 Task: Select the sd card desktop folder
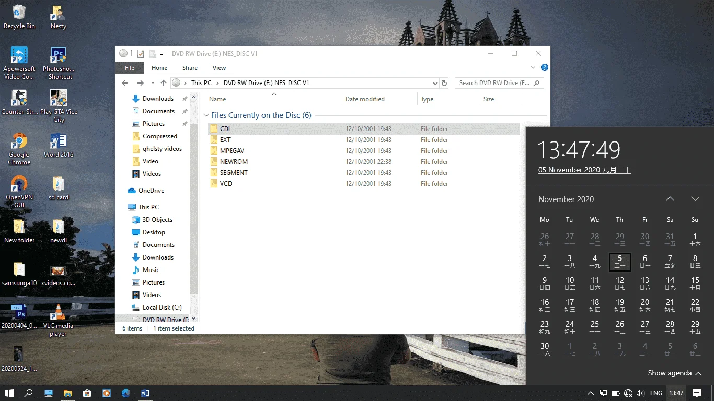click(59, 188)
